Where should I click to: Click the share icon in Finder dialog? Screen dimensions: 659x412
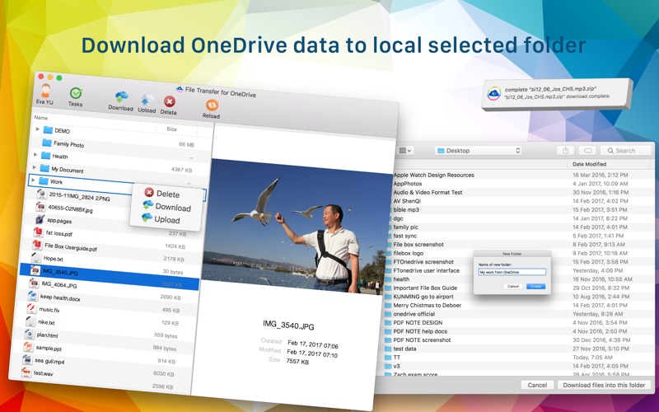pyautogui.click(x=565, y=151)
